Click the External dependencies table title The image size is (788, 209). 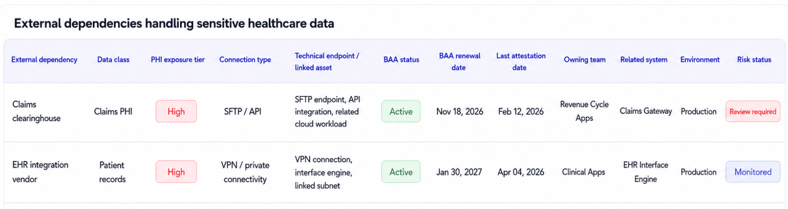[x=174, y=23]
